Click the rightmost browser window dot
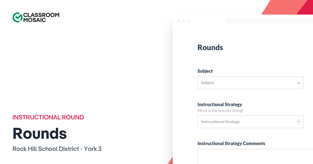 [x=189, y=21]
